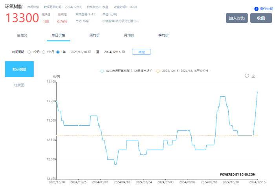Click the 价格条件 bank acceptance text
The height and width of the screenshot is (189, 275).
[121, 21]
